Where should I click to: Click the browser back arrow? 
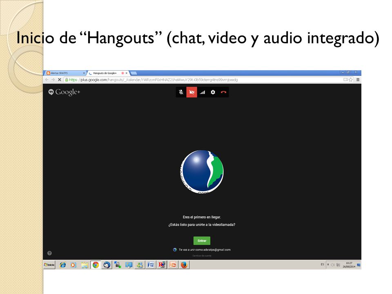click(x=47, y=80)
